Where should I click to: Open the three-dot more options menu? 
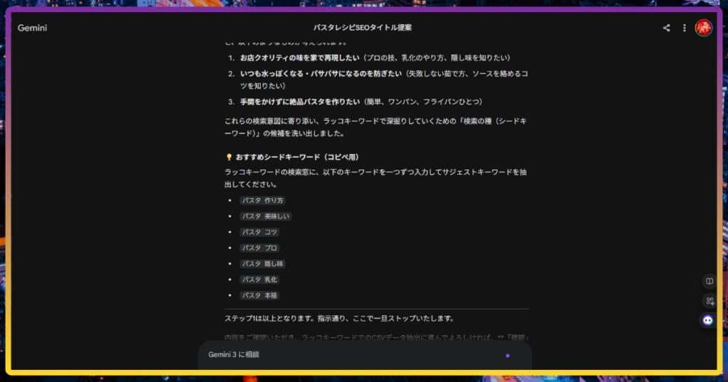tap(684, 28)
